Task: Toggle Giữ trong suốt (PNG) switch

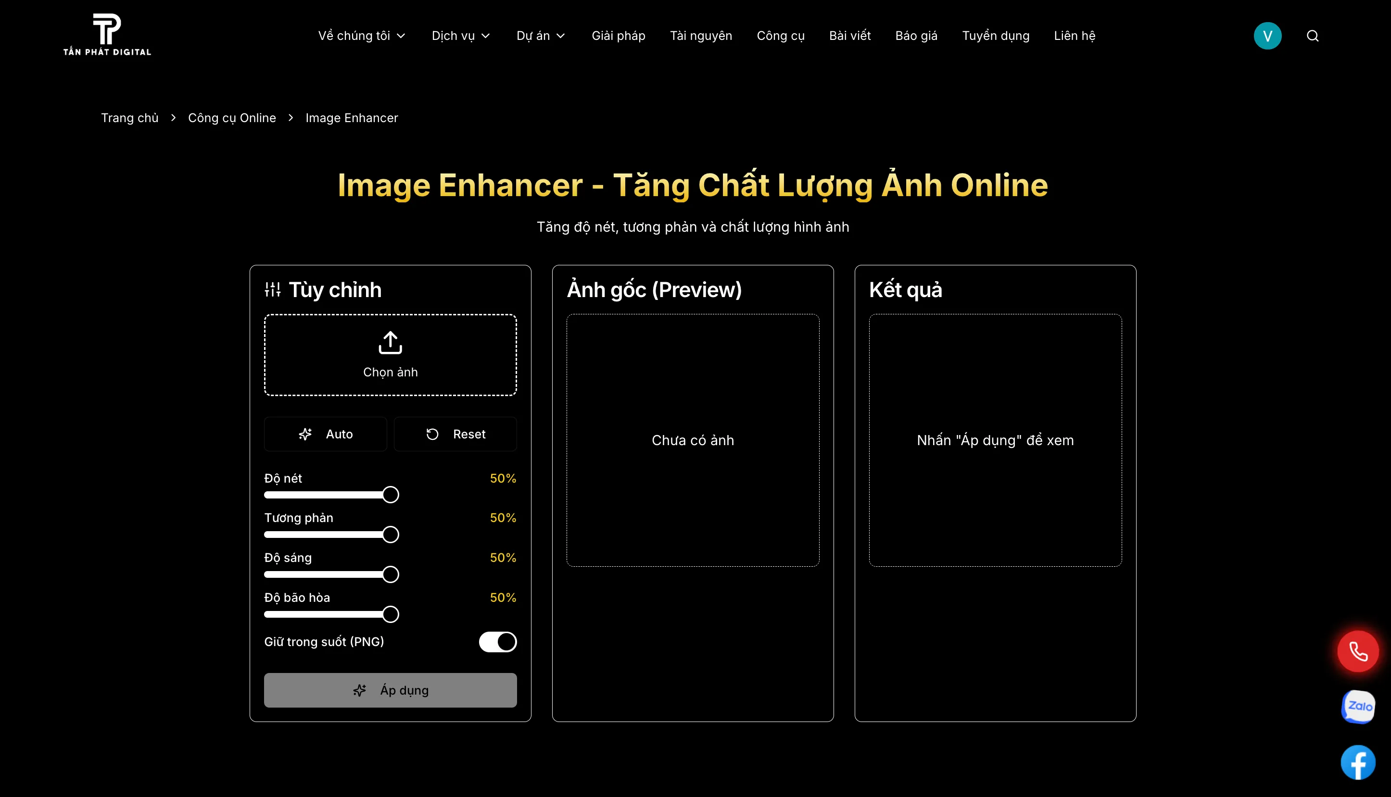Action: tap(497, 642)
